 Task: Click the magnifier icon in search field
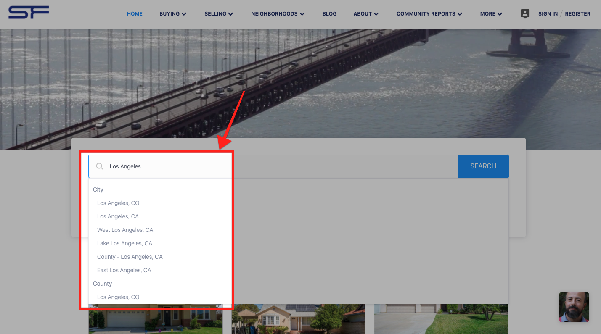(x=100, y=166)
